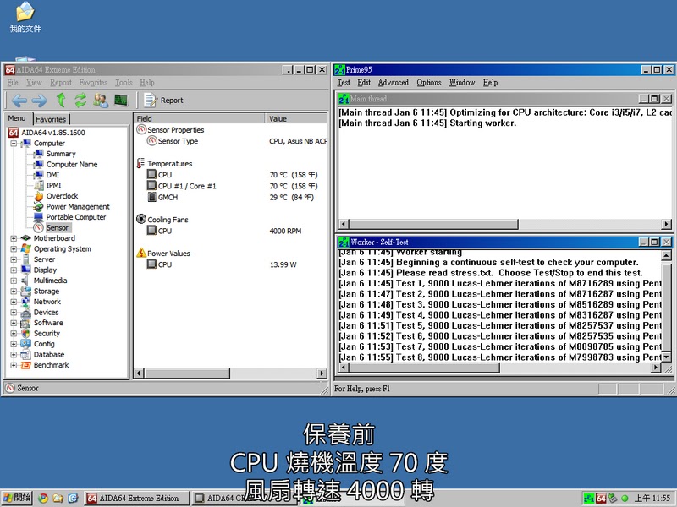The height and width of the screenshot is (507, 677).
Task: Select the Portable Computer laptop icon
Action: pos(39,217)
